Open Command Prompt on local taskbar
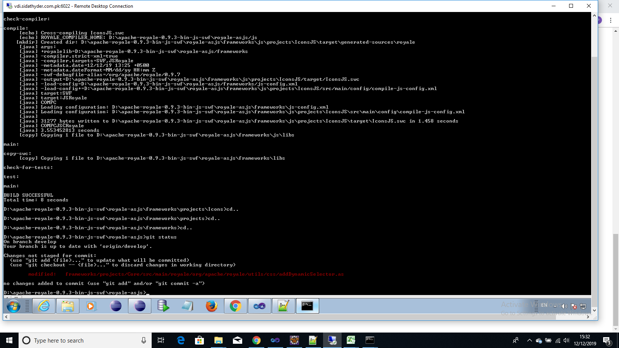Image resolution: width=619 pixels, height=348 pixels. pos(370,340)
